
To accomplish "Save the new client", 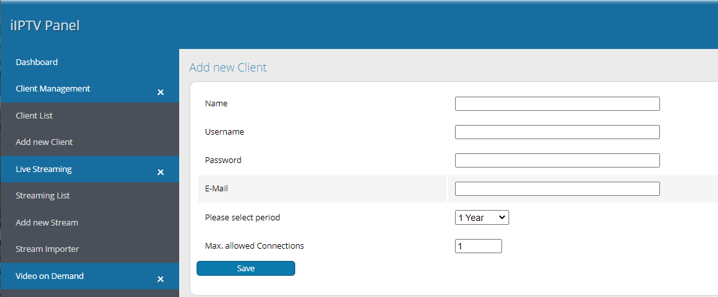I will (246, 269).
